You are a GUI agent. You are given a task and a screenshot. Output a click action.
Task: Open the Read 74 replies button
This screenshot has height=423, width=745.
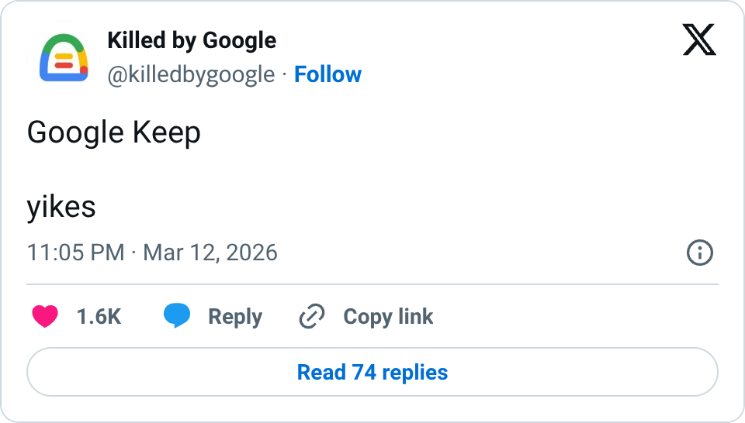pos(372,372)
